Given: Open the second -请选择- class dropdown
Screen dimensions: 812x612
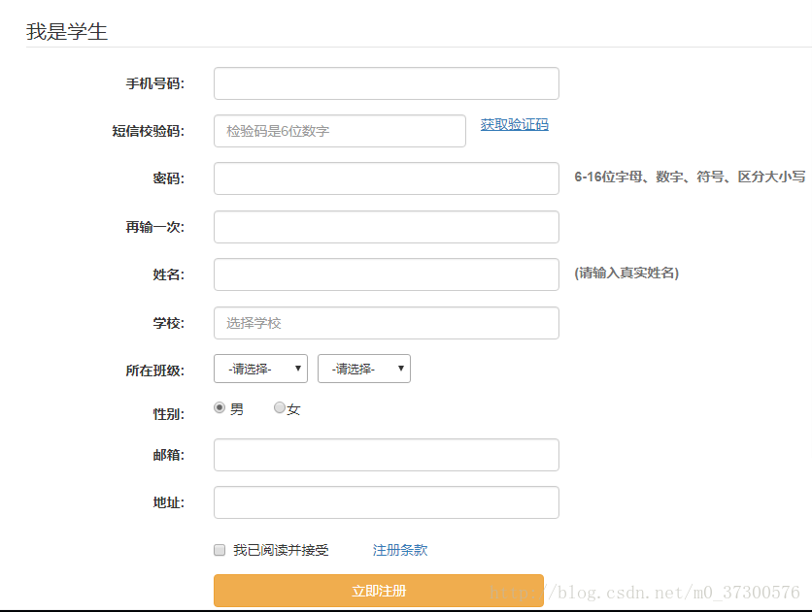Looking at the screenshot, I should point(363,369).
